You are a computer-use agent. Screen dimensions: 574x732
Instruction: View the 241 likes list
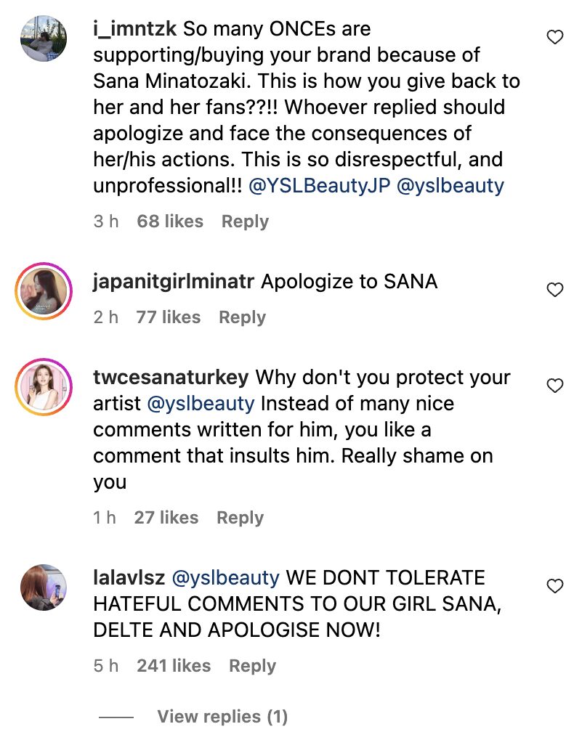coord(174,666)
